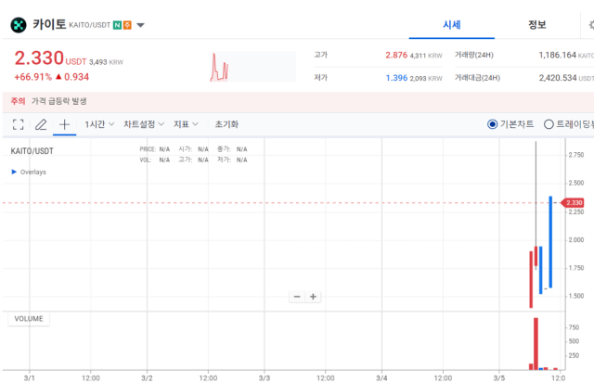The height and width of the screenshot is (383, 594).
Task: Open the coin selector arrow beside 카이토
Action: pyautogui.click(x=140, y=25)
